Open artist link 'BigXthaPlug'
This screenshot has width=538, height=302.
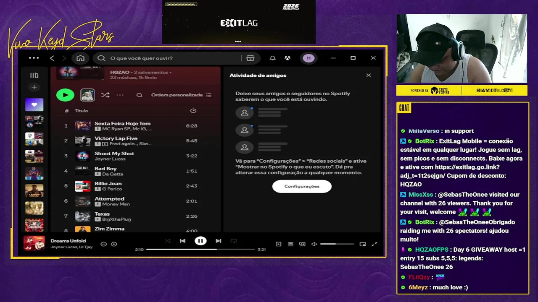click(116, 219)
